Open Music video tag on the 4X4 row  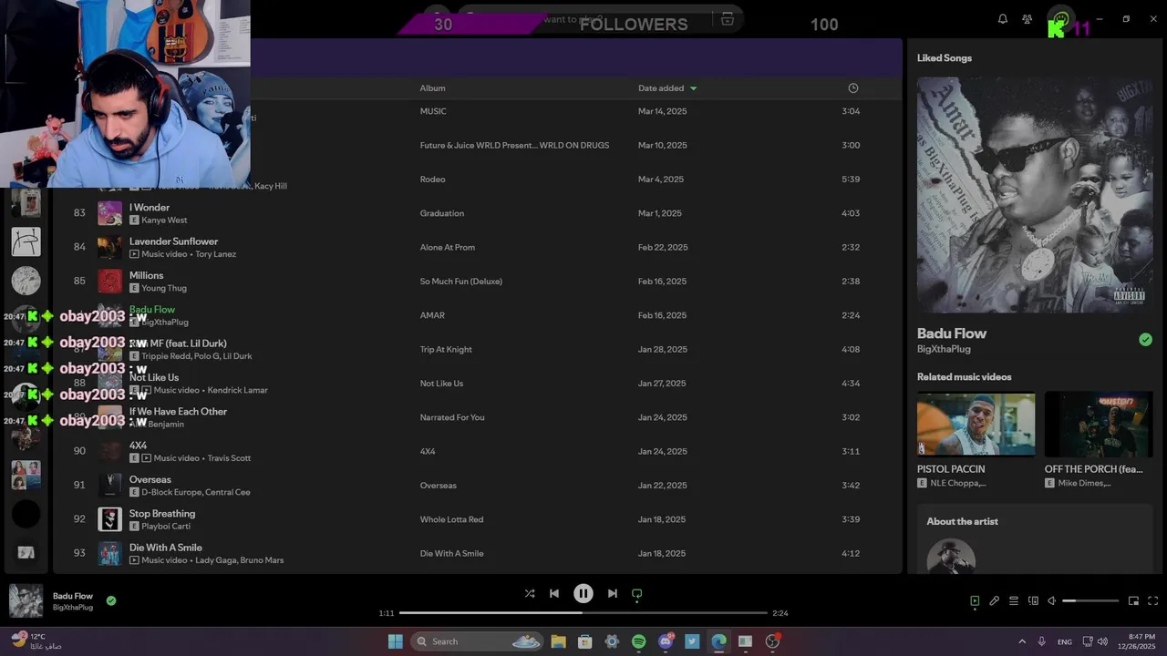click(176, 458)
